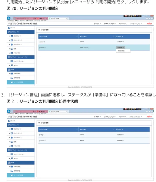The image size is (156, 182).
Task: Select ベアメタル icon in Figure 20 sidebar
Action: [x=12, y=53]
